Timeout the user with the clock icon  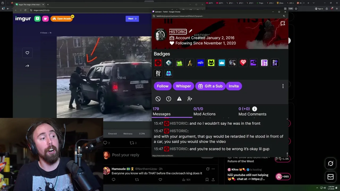coord(169,99)
